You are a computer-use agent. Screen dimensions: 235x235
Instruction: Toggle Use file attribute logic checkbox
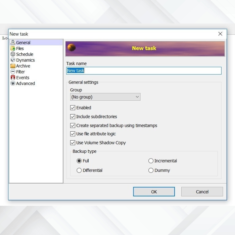(73, 134)
